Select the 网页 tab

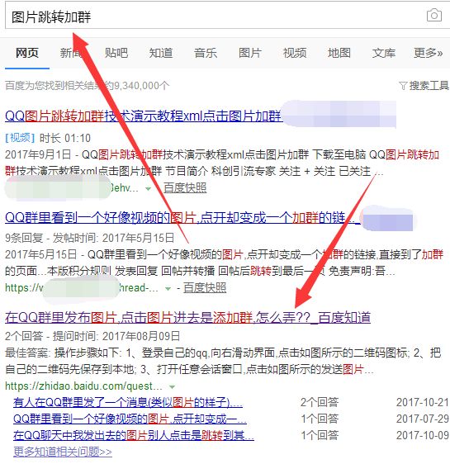27,53
